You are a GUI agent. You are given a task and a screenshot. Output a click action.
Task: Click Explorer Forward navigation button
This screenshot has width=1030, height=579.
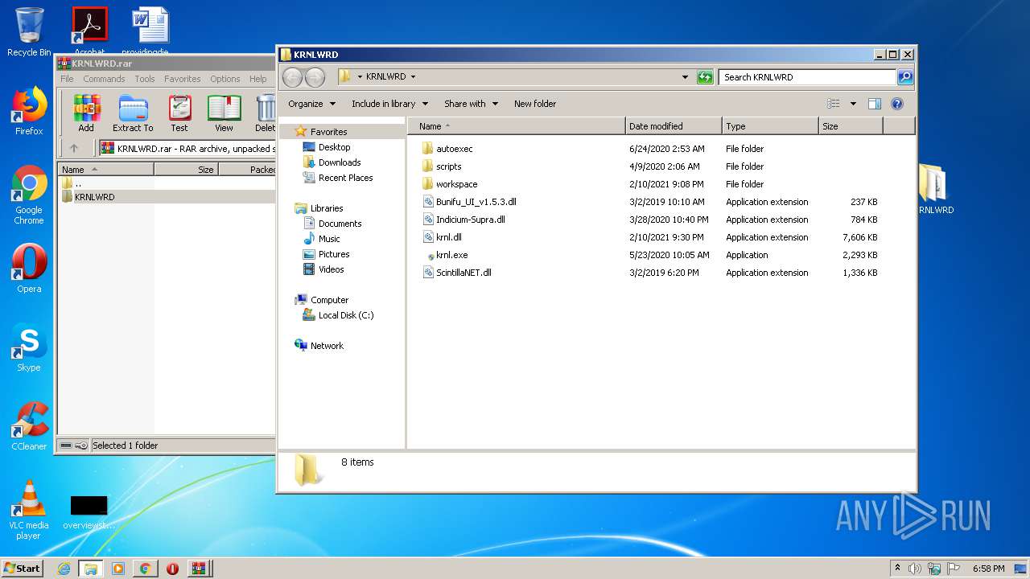click(x=315, y=77)
